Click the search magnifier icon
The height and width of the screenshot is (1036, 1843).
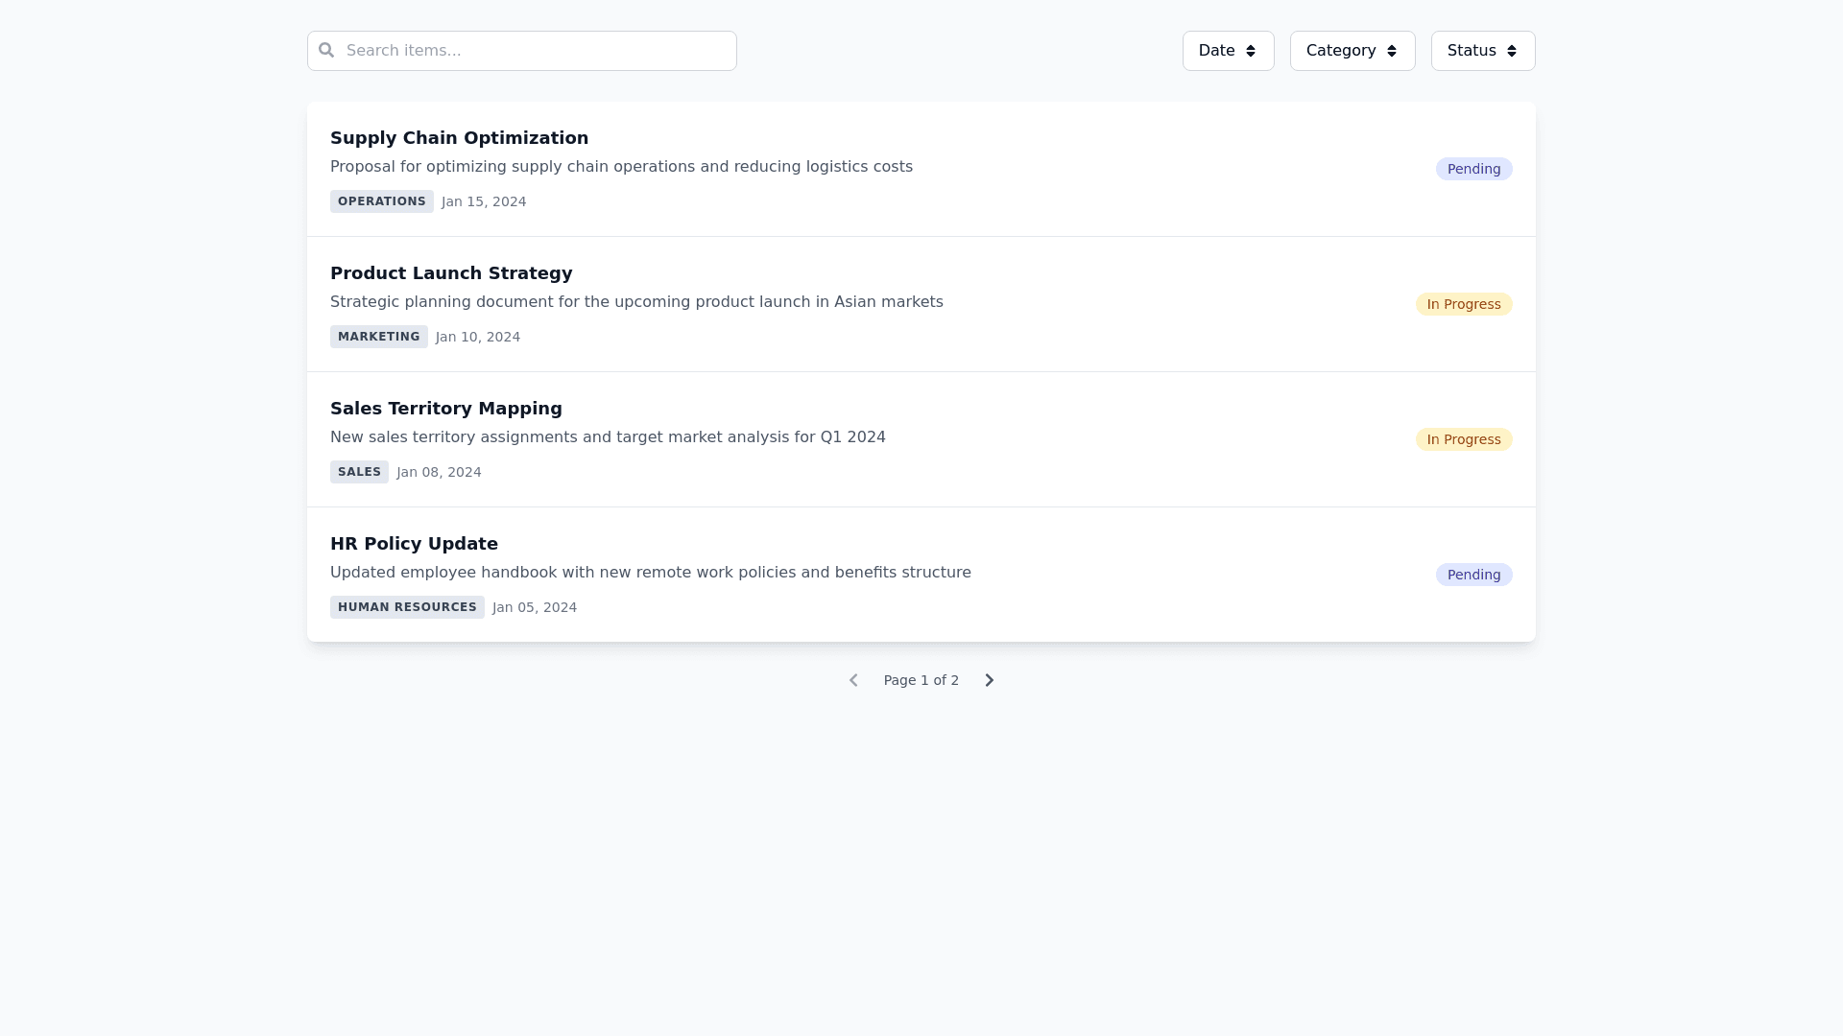[x=326, y=50]
